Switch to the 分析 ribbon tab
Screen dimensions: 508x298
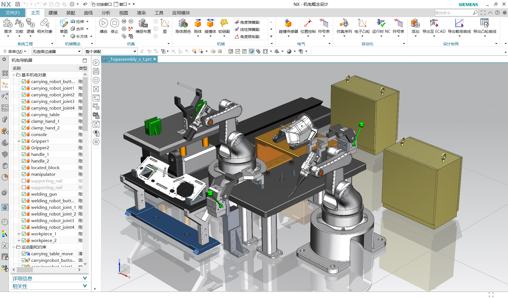pos(106,13)
